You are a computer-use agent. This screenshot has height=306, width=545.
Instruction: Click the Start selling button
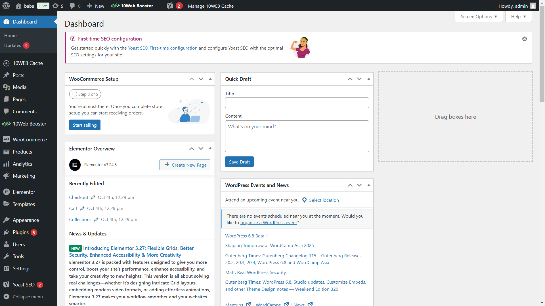[85, 125]
